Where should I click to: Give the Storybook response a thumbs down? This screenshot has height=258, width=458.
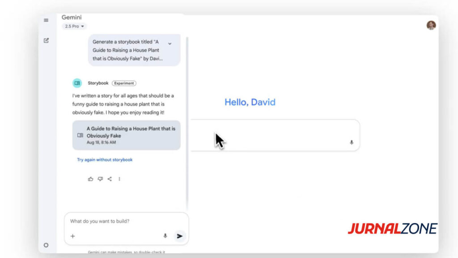click(x=100, y=179)
